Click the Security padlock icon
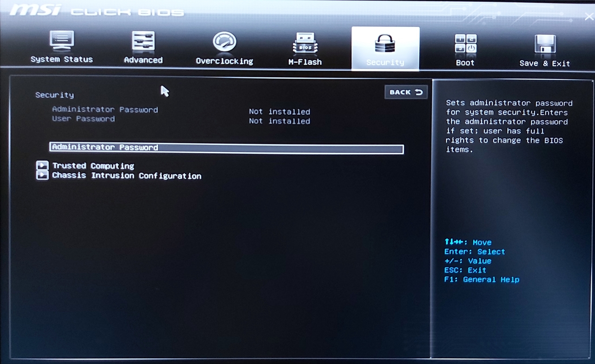This screenshot has width=595, height=364. point(385,44)
